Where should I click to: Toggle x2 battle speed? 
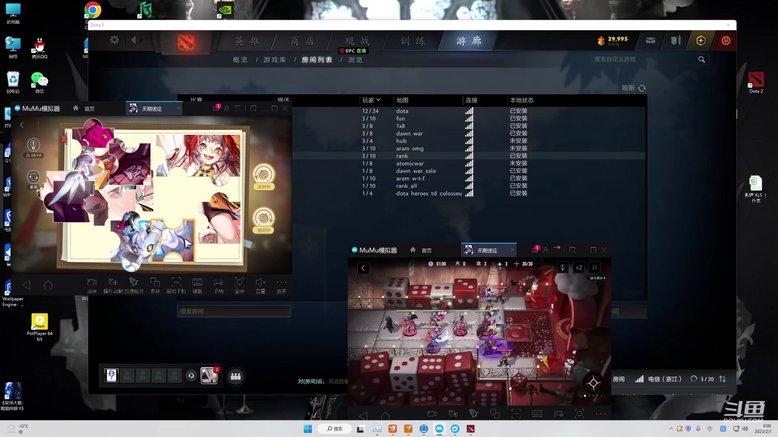click(x=579, y=267)
